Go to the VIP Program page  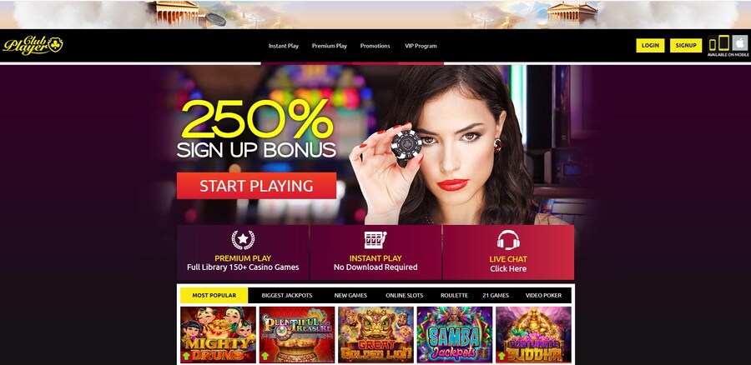[x=421, y=46]
